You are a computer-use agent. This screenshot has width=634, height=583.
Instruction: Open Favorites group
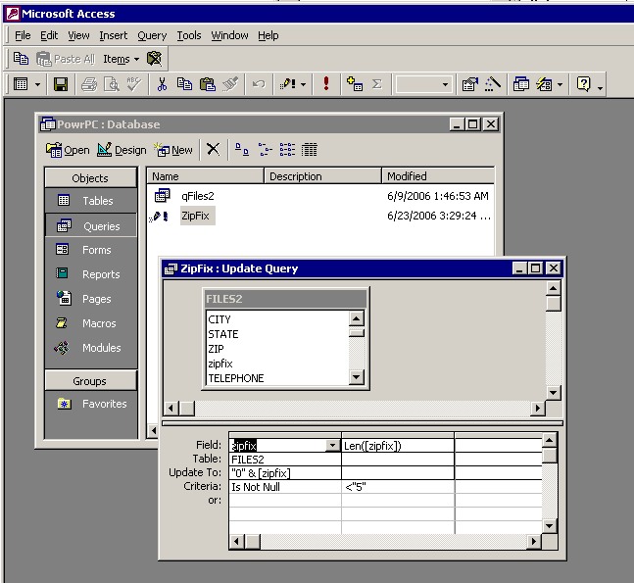point(90,404)
